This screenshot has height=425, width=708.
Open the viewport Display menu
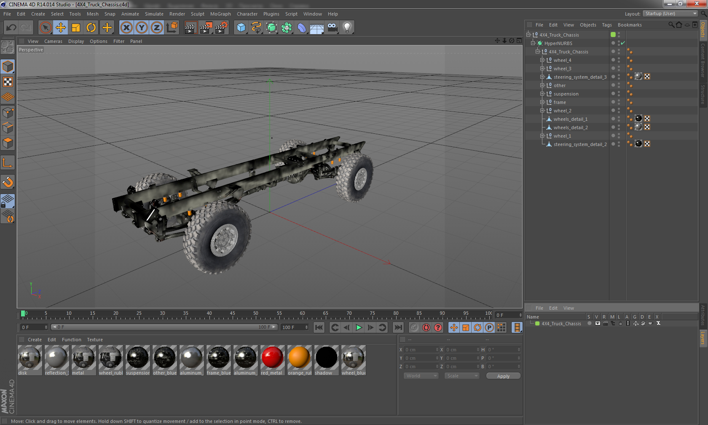click(76, 41)
